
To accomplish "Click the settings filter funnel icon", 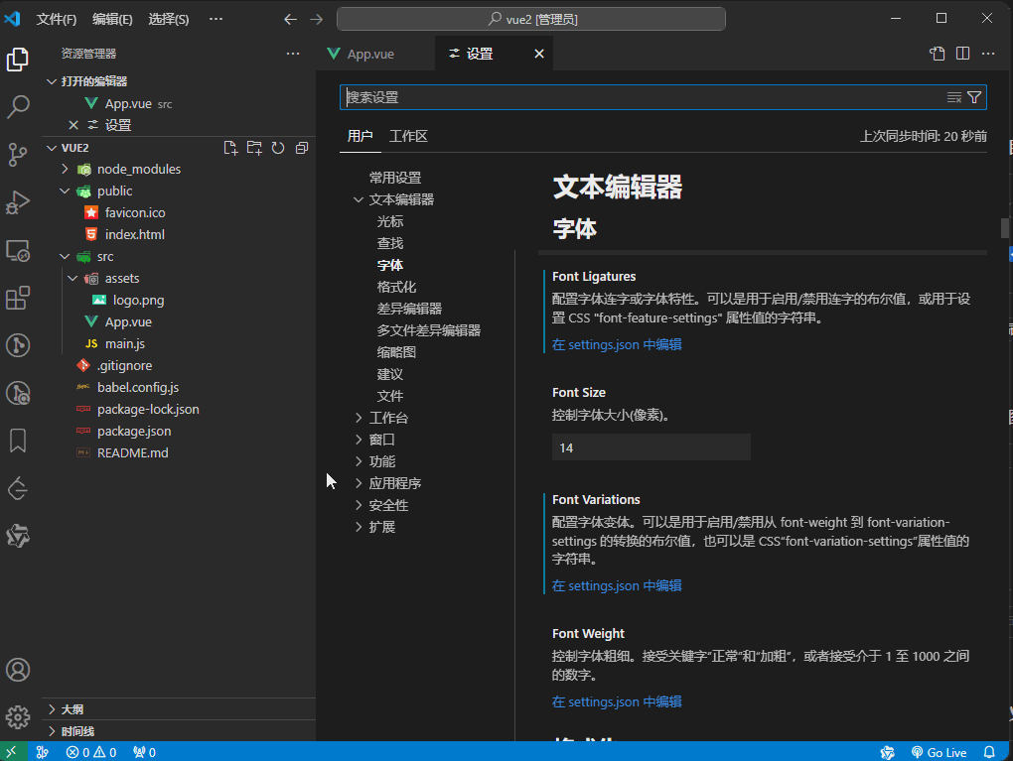I will tap(974, 97).
